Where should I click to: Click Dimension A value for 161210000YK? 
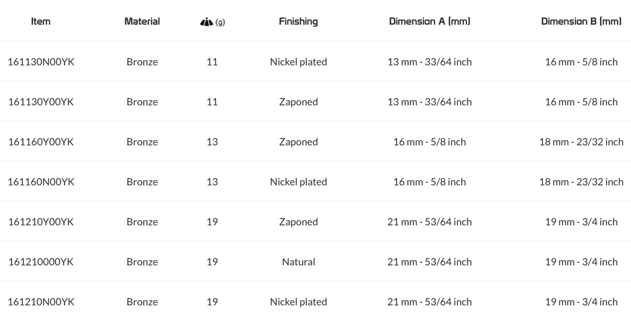coord(429,262)
